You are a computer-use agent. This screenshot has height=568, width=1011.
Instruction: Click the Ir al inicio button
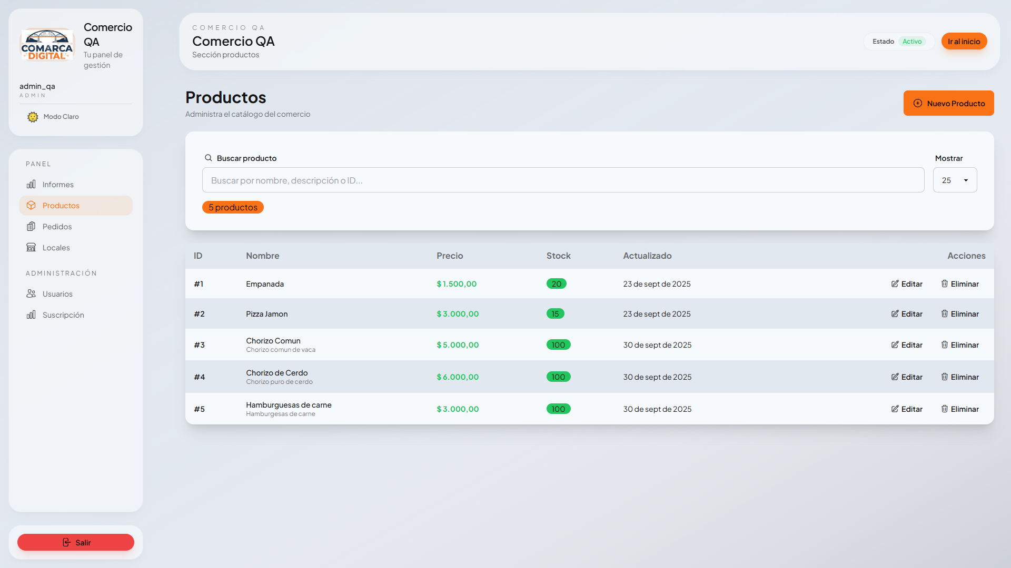pos(964,42)
